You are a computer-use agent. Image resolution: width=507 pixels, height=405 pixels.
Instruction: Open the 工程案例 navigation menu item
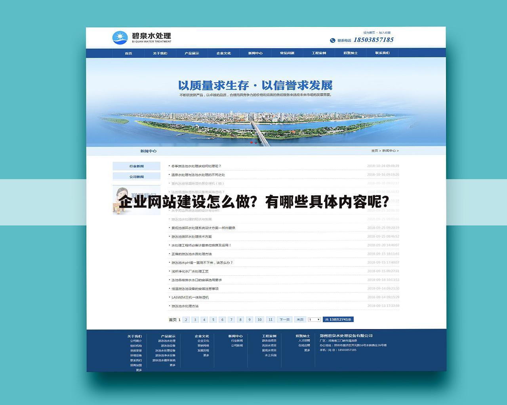click(x=319, y=53)
